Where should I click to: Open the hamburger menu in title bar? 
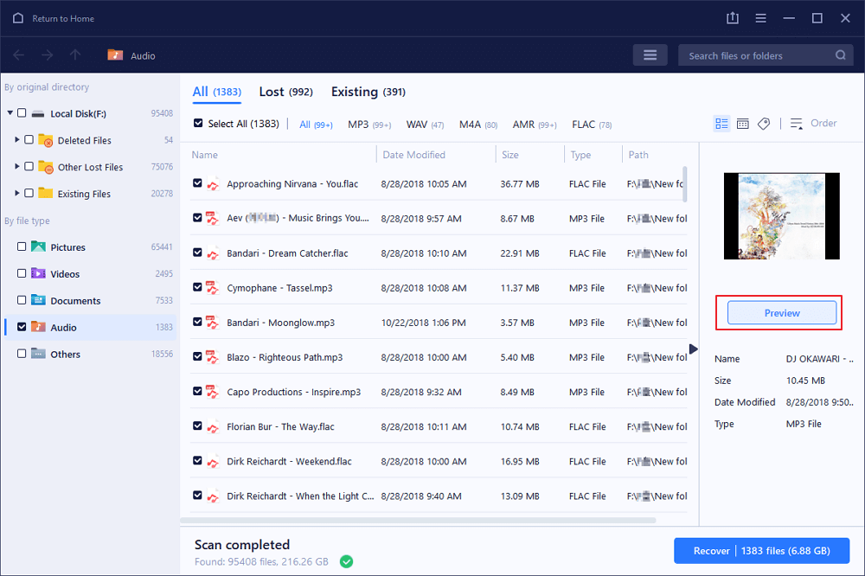(760, 18)
